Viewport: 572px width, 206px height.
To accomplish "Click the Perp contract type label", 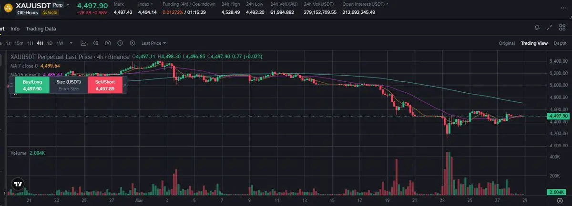I will [x=58, y=4].
